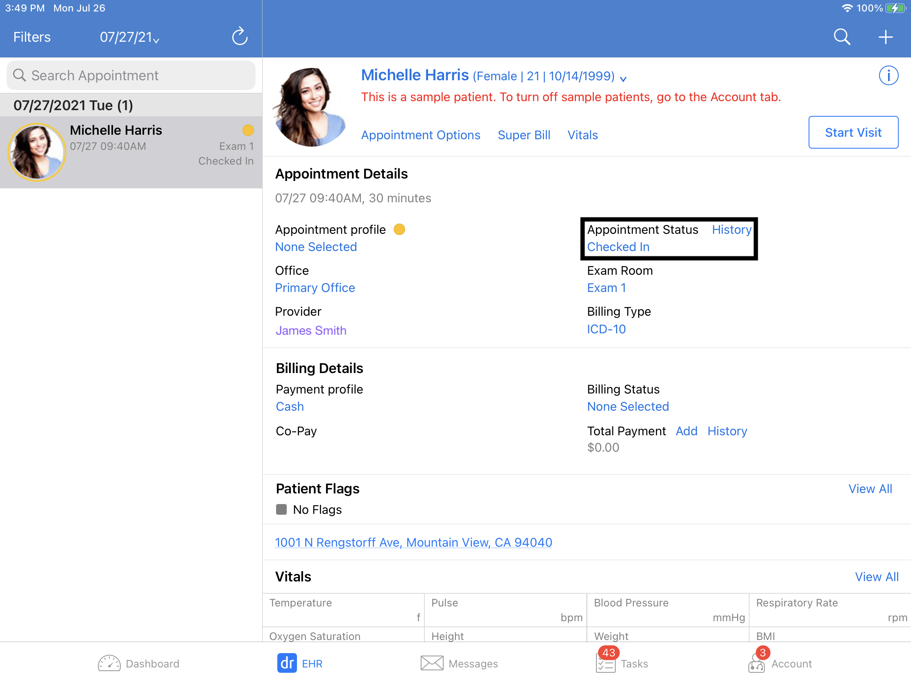Viewport: 911px width, 683px height.
Task: Focus the Search Appointment field
Action: tap(131, 75)
